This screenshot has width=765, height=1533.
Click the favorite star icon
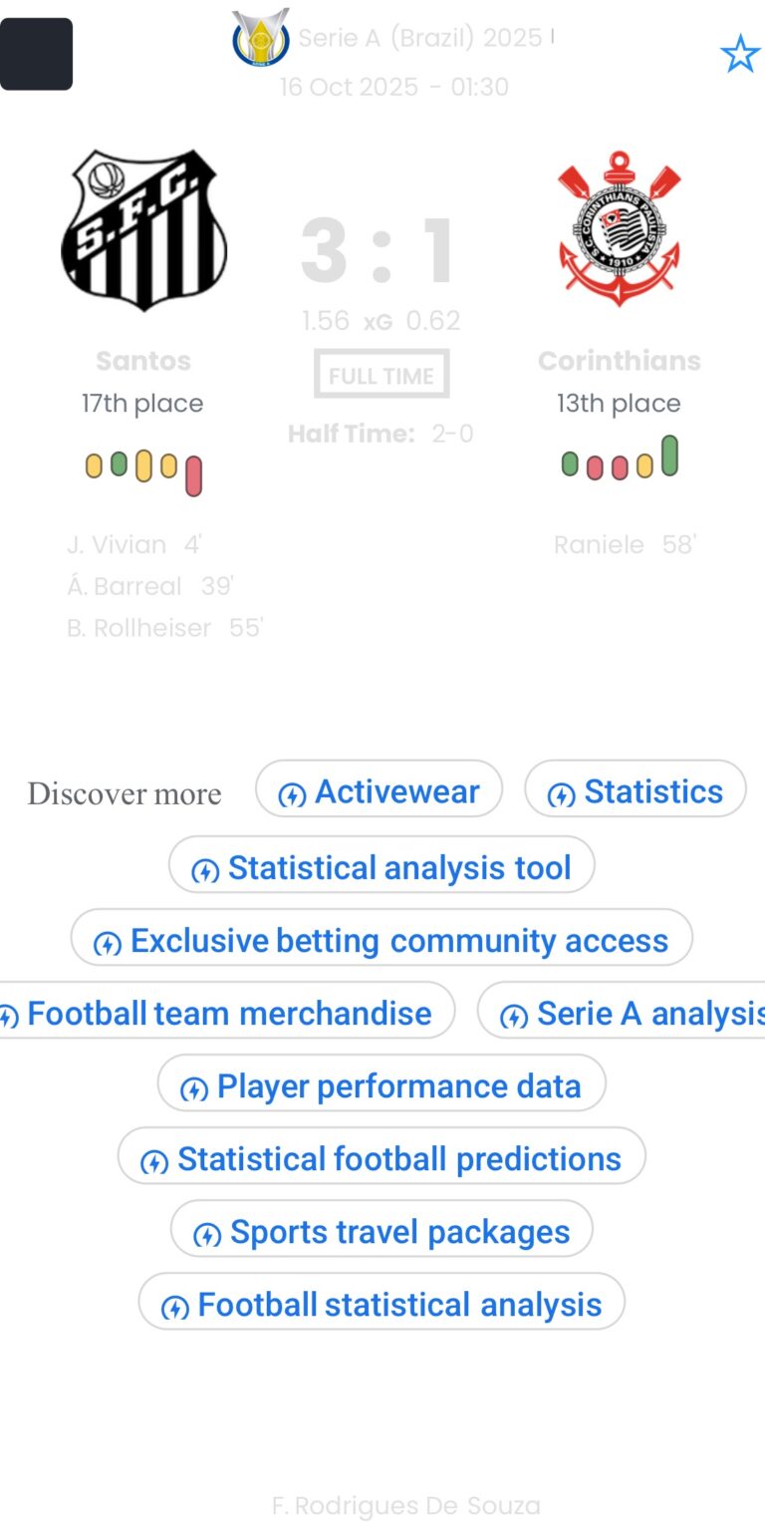click(x=739, y=54)
